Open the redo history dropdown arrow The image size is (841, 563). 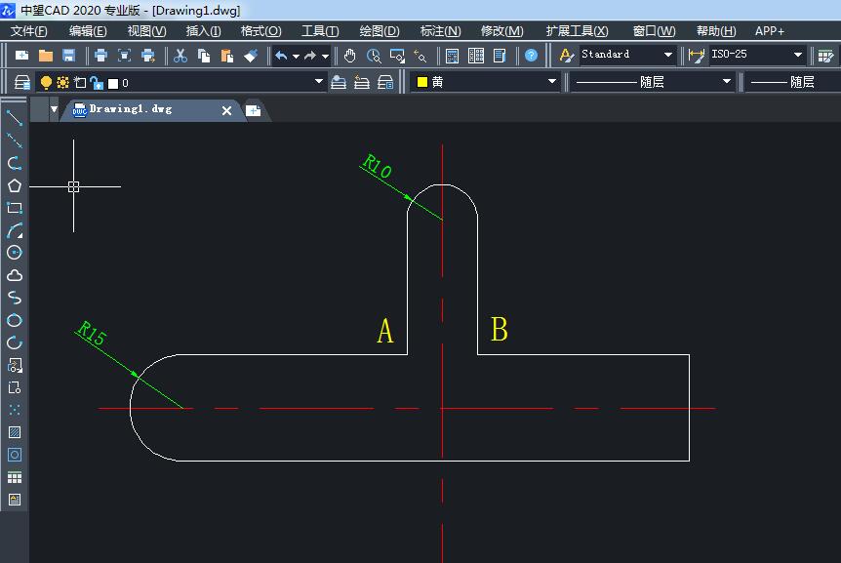click(325, 56)
